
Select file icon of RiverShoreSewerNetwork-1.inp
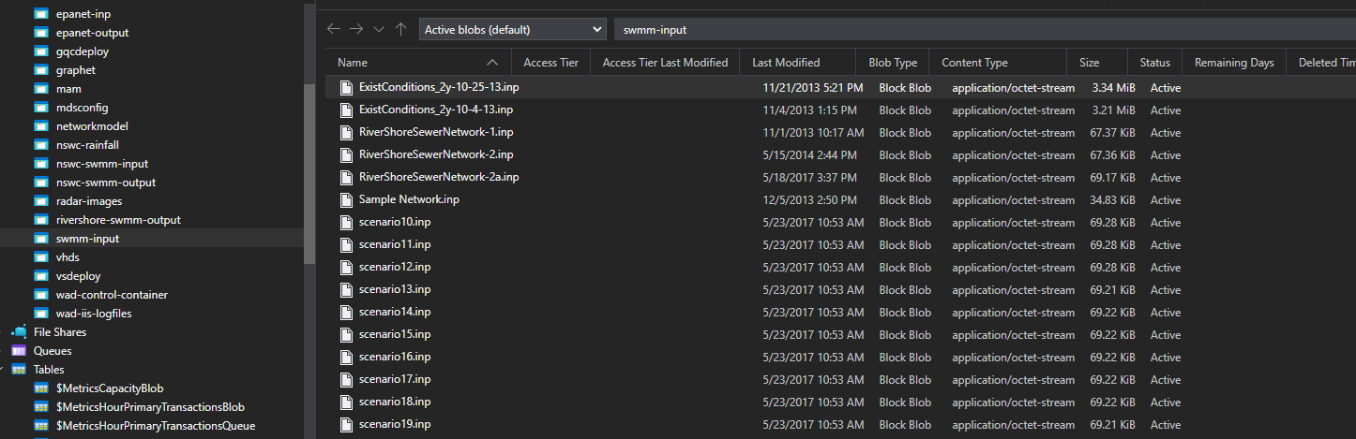(x=346, y=132)
